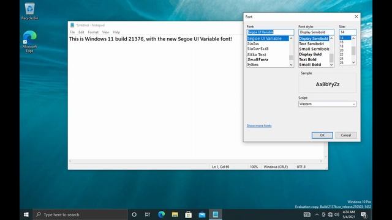Launch Edge from the taskbar
The height and width of the screenshot is (220, 392).
(x=162, y=215)
